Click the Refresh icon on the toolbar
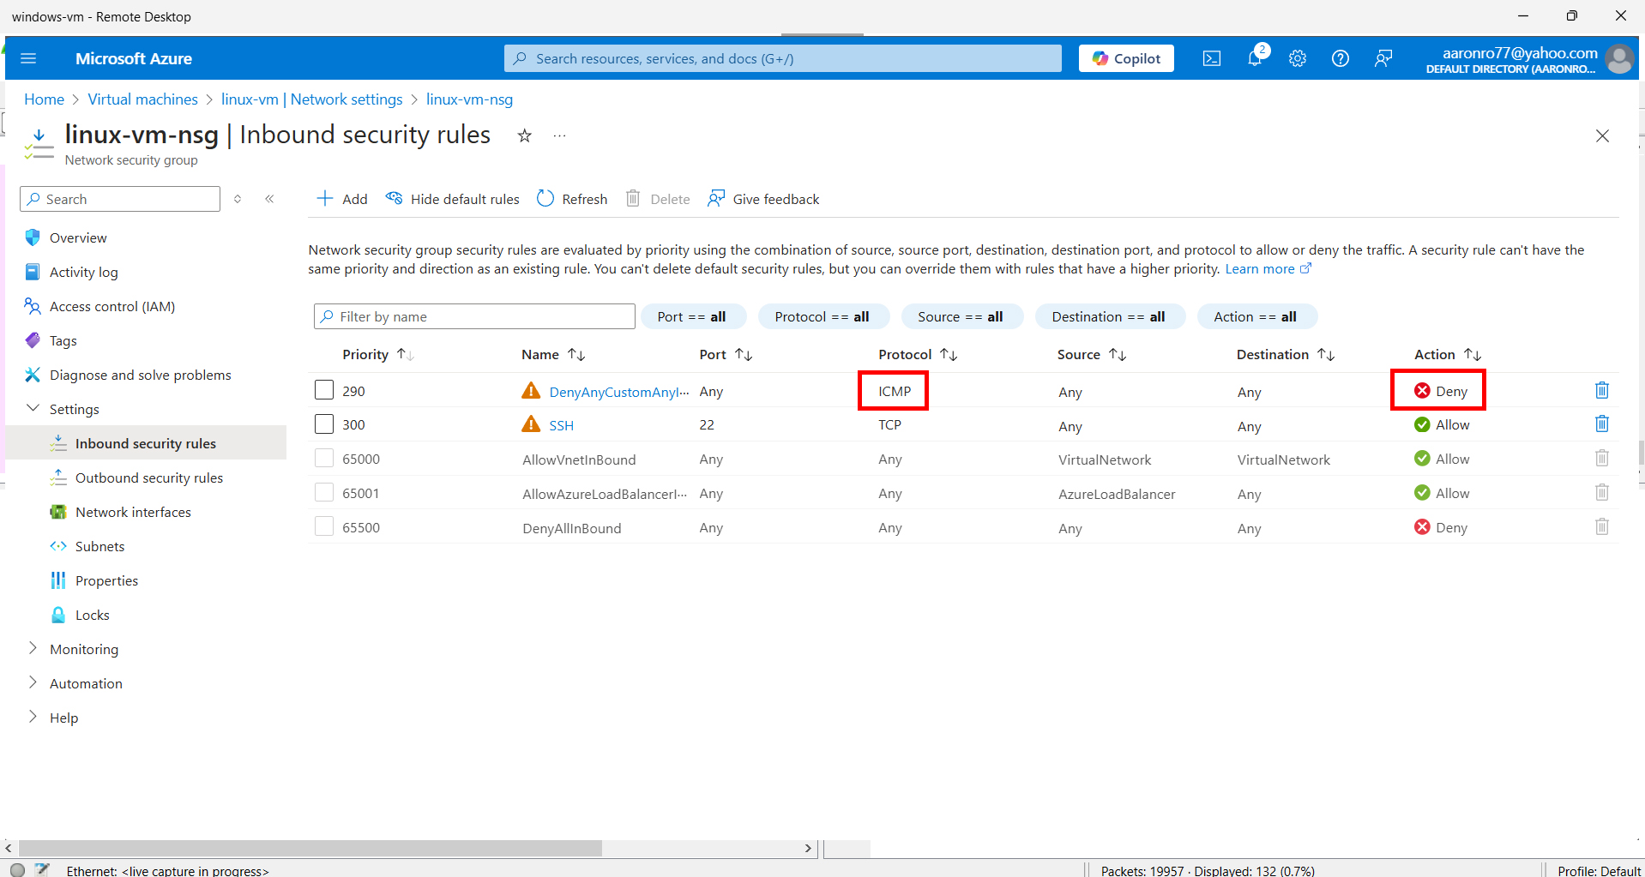Screen dimensions: 1645x877 pos(571,198)
